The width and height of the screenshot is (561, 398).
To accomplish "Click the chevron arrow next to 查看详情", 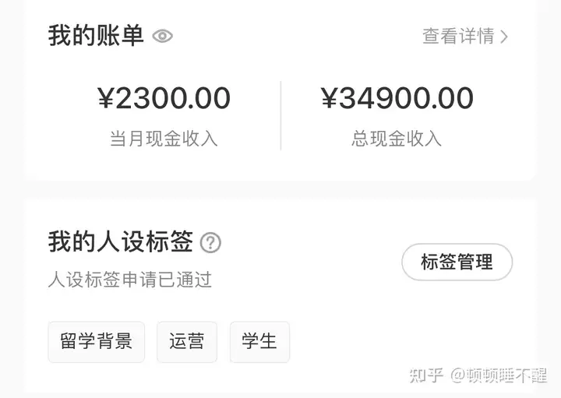I will pos(504,37).
